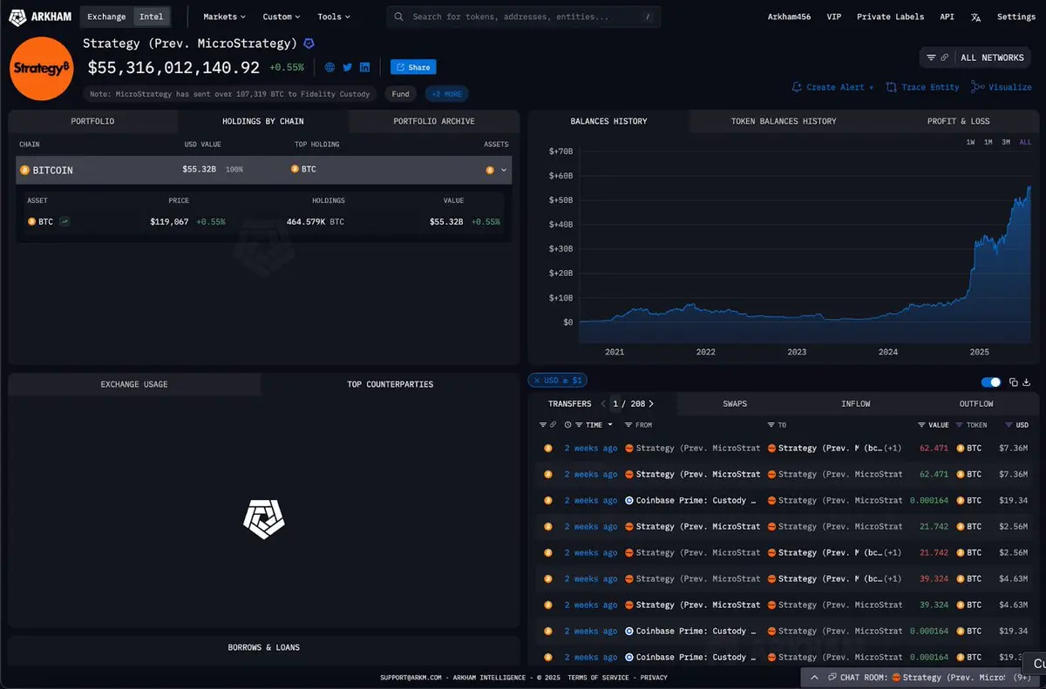This screenshot has height=689, width=1046.
Task: Click the chain link icon beside All Networks
Action: pos(944,57)
